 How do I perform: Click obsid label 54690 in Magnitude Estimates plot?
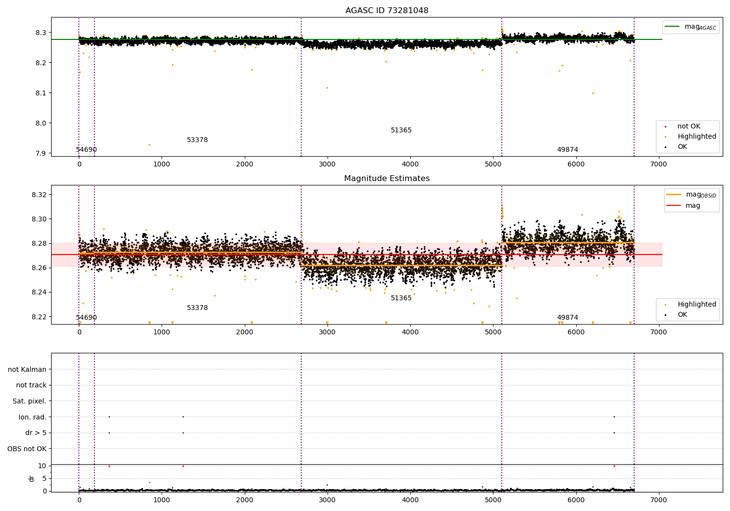point(87,318)
